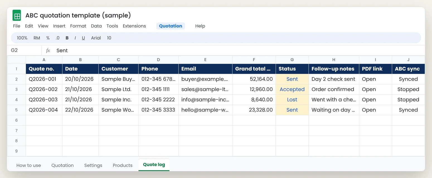Click the fx formula icon
This screenshot has height=178, width=432.
pos(48,50)
